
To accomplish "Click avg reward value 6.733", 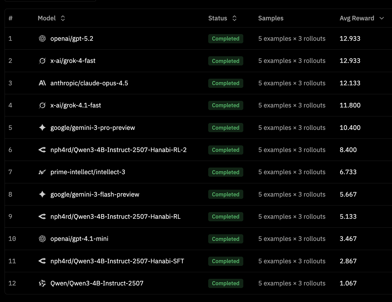I will 348,172.
